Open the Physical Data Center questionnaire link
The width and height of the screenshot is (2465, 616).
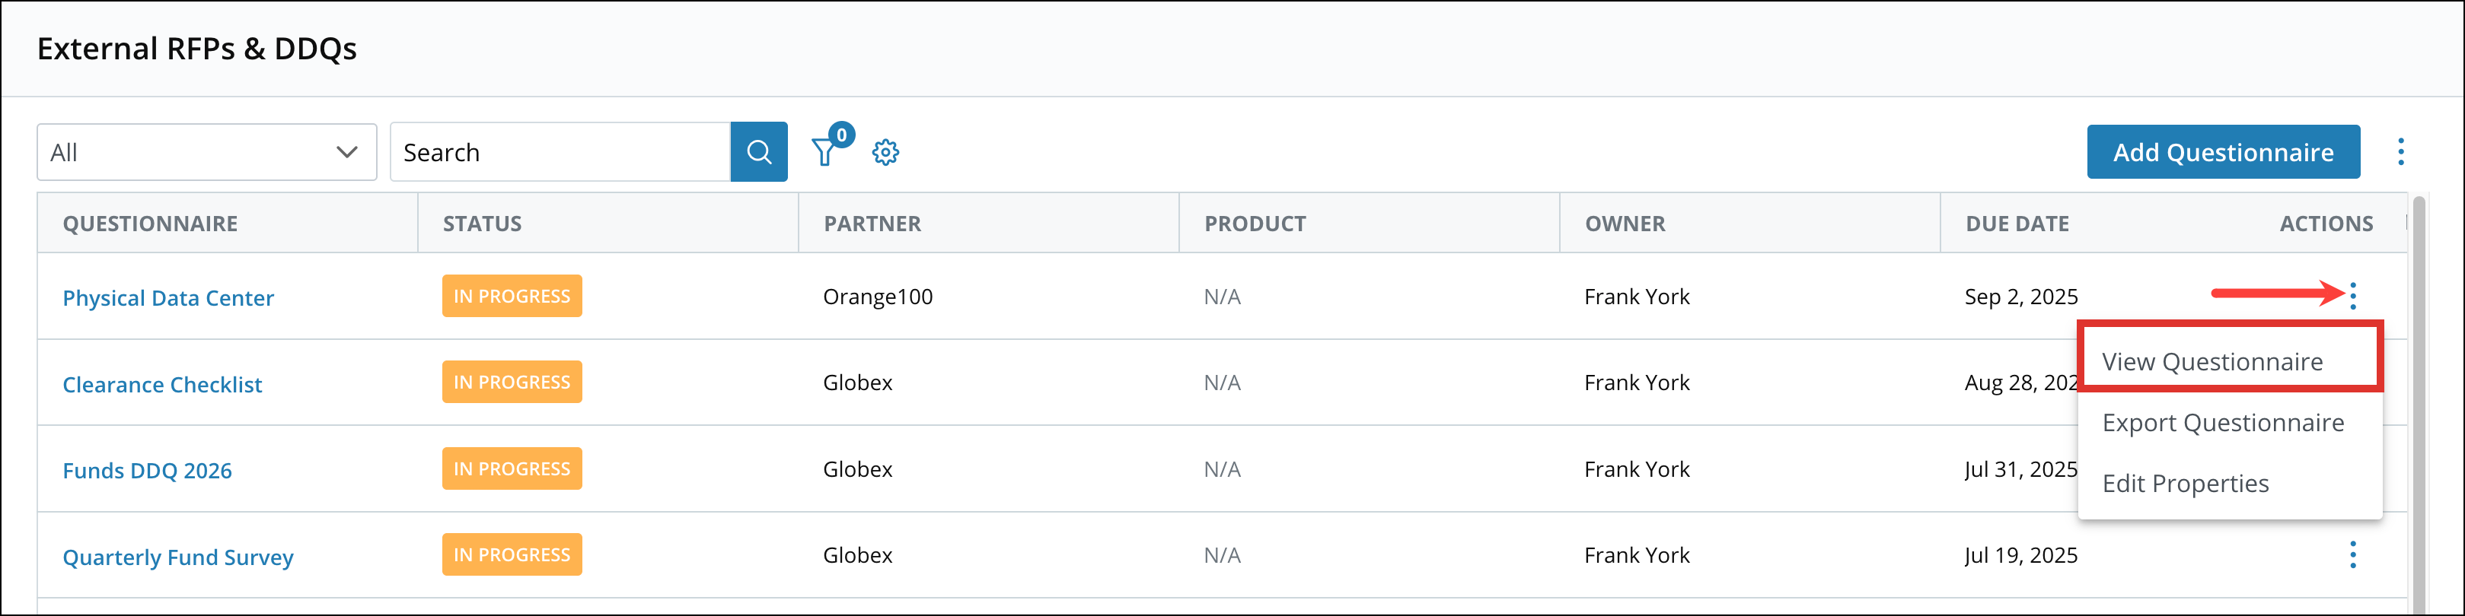coord(168,298)
